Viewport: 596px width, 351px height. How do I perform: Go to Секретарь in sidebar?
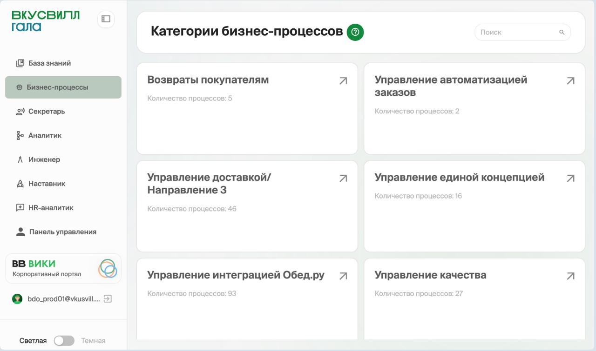(47, 112)
